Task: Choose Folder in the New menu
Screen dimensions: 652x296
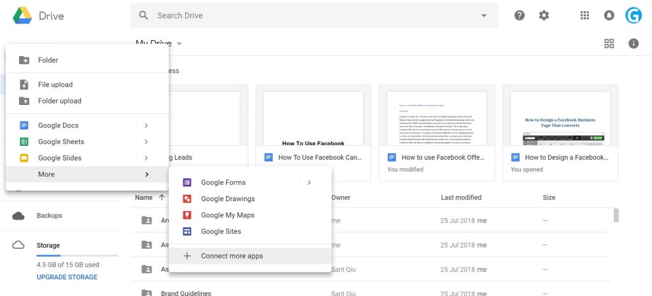Action: coord(87,60)
